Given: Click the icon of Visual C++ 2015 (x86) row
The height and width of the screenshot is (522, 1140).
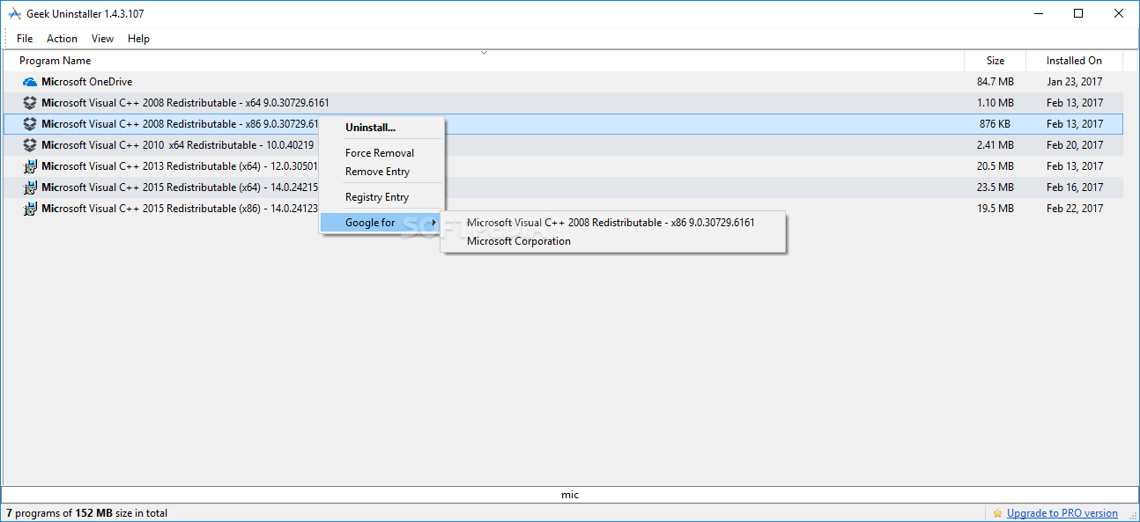Looking at the screenshot, I should pos(30,209).
